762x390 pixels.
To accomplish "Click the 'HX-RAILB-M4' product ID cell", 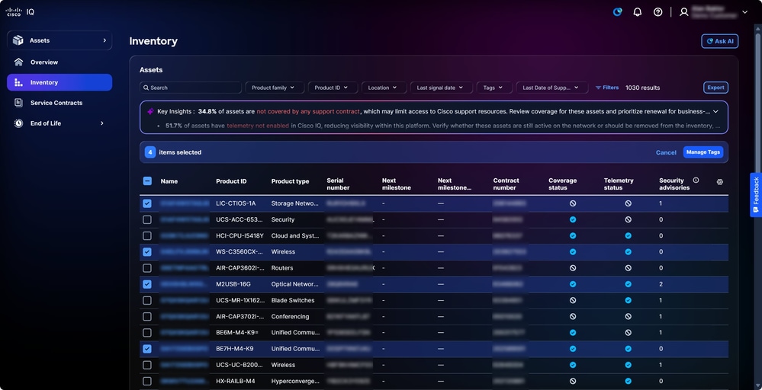I will point(236,382).
